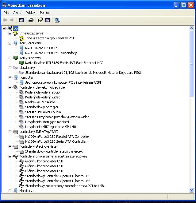The height and width of the screenshot is (203, 196).
Task: Close the Menedżer urządzeń window
Action: point(191,5)
